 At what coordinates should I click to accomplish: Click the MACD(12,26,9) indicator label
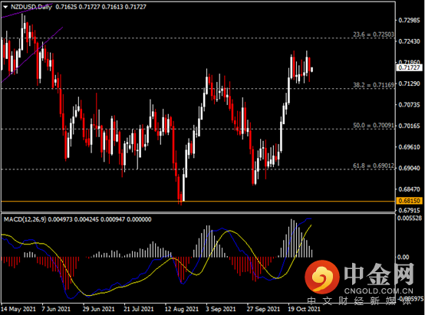25,219
